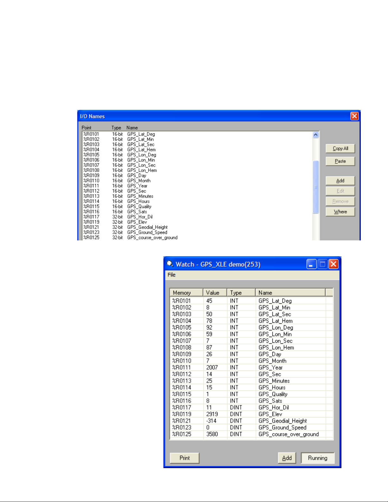
Task: Click the Add button in Watch window
Action: [287, 458]
